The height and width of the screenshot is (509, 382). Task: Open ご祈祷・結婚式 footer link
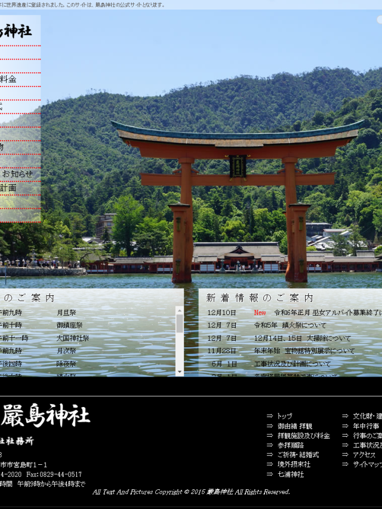(298, 455)
